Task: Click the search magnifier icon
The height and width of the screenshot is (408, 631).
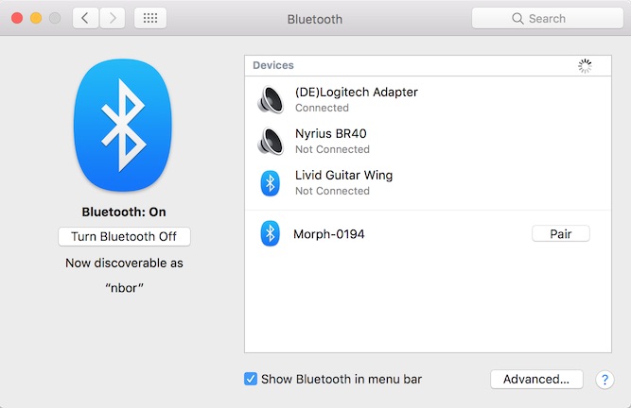Action: point(517,19)
